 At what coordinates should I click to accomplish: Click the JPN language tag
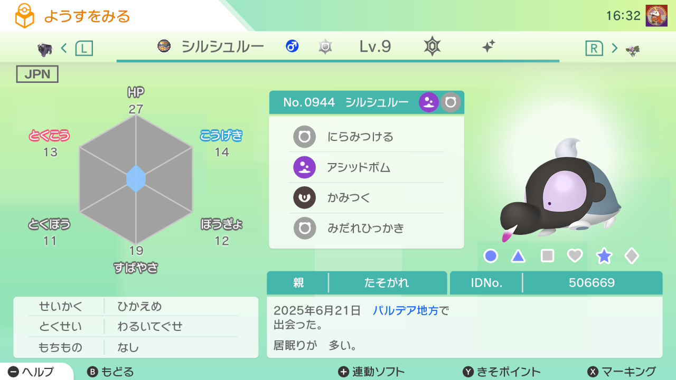tap(37, 74)
